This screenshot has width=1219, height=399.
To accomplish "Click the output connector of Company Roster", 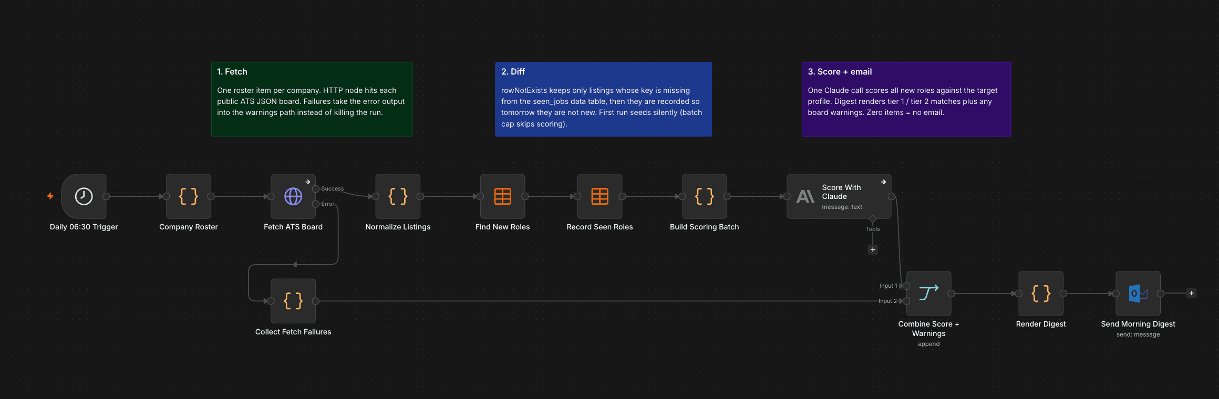I will click(x=211, y=196).
